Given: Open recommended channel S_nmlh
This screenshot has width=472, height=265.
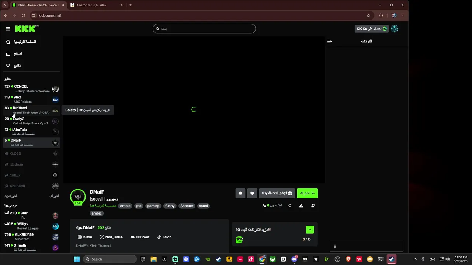Looking at the screenshot, I should (x=32, y=248).
